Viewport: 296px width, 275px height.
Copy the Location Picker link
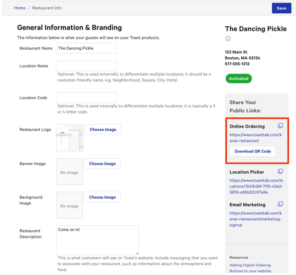tap(280, 171)
